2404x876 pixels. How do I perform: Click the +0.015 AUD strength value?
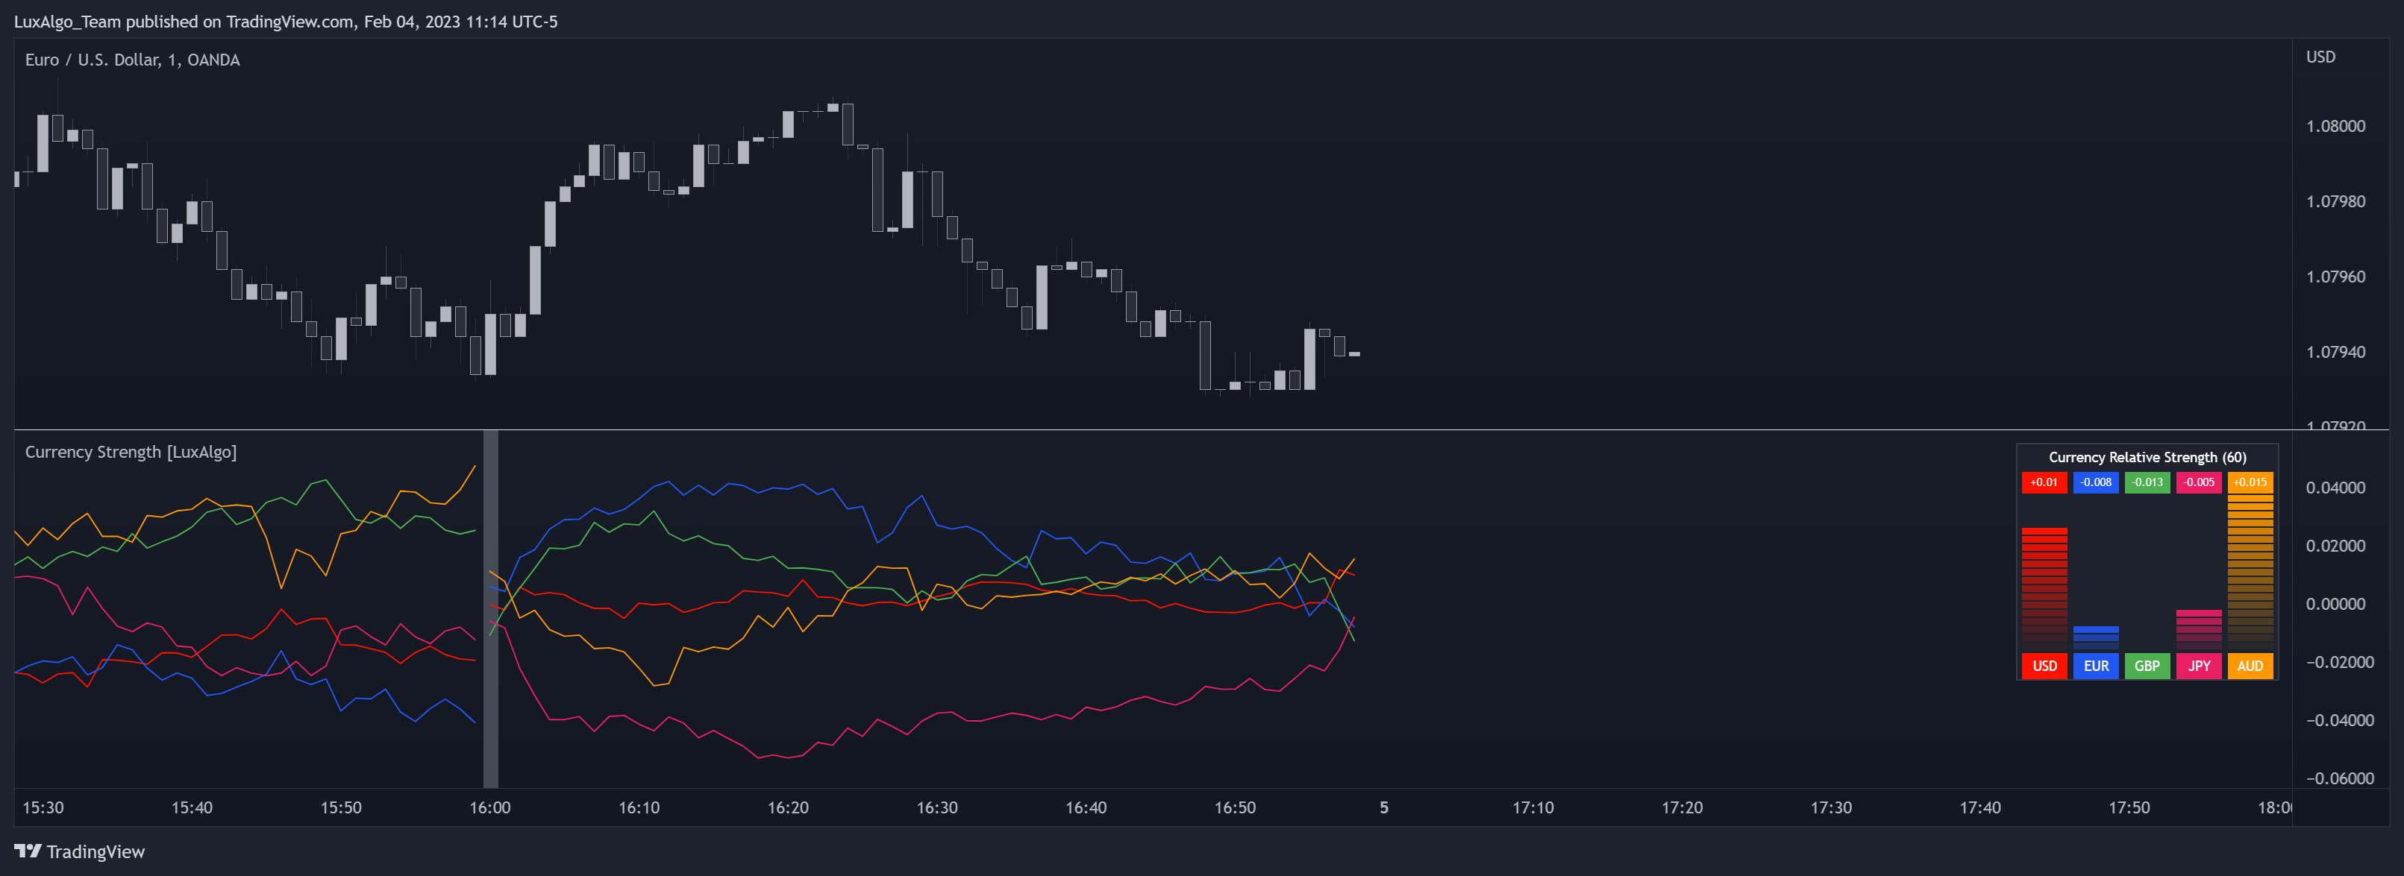coord(2250,482)
